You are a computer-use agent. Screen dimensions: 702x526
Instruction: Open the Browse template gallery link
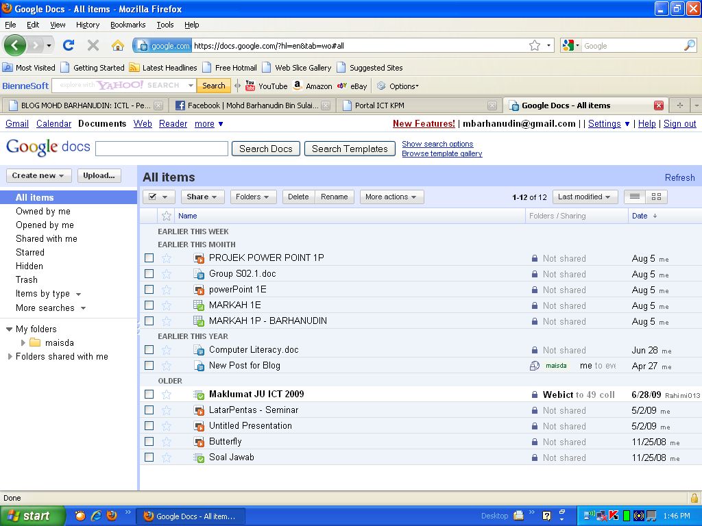click(442, 153)
